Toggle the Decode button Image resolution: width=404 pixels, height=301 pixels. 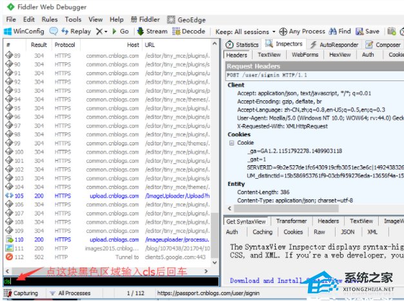pos(189,32)
